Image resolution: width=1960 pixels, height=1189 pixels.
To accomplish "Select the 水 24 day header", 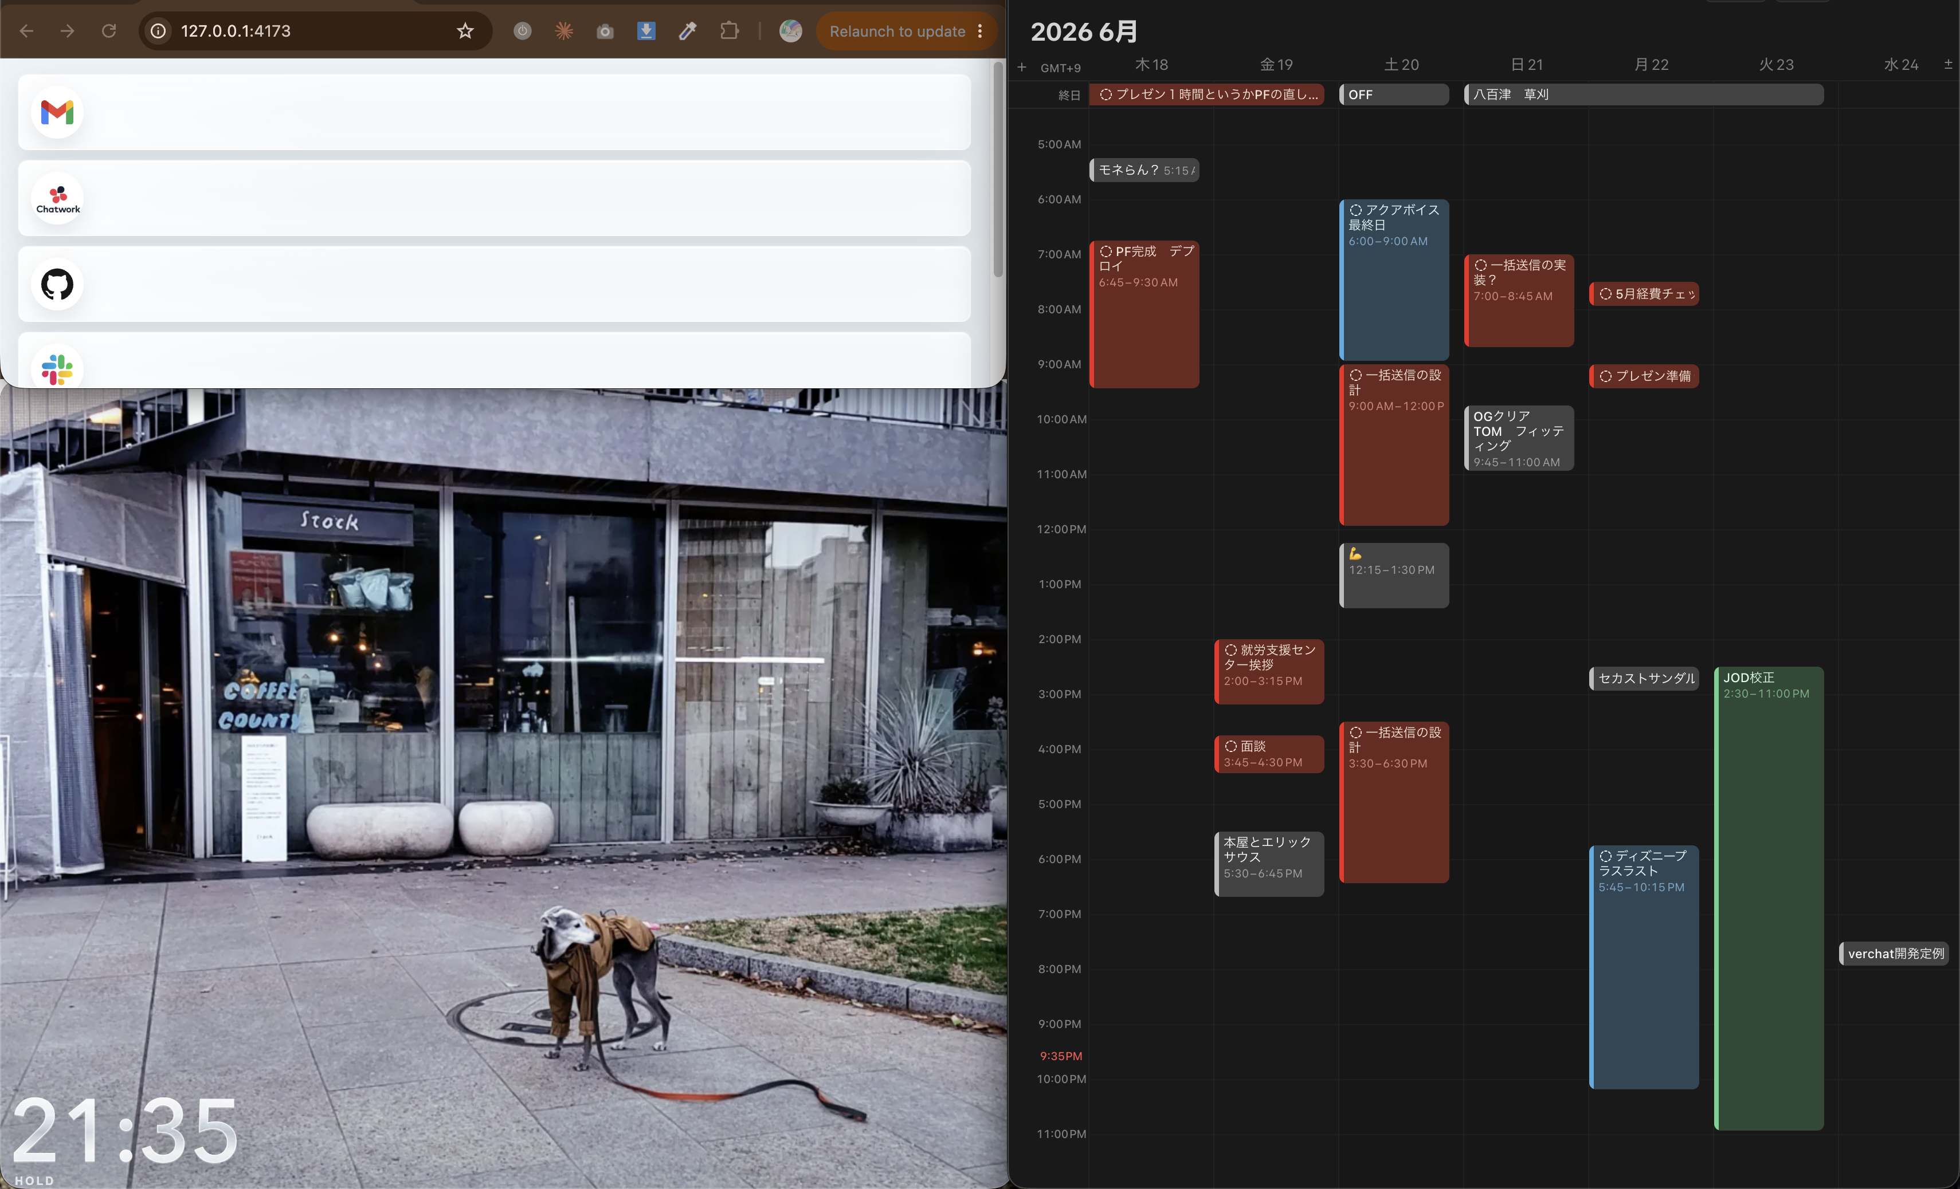I will (x=1900, y=65).
